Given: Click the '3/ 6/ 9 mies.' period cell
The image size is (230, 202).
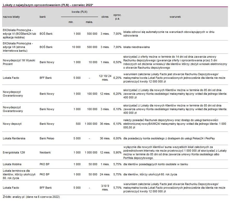Looking at the screenshot, I should 105,188.
